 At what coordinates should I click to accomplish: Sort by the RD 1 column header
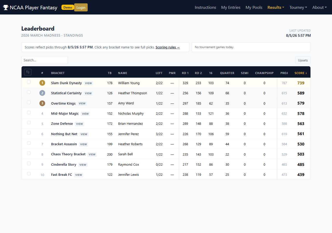tap(185, 73)
